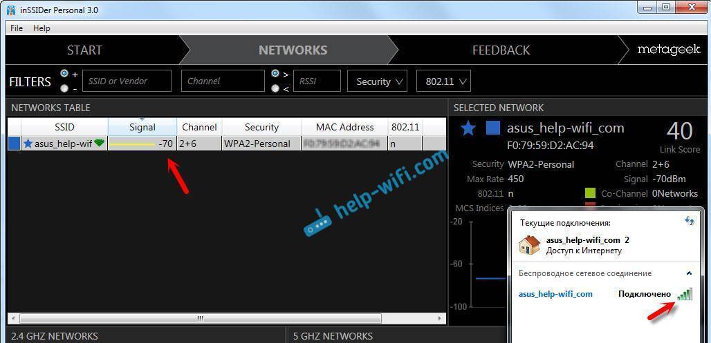This screenshot has width=711, height=343.
Task: Click the blue color square in table row
Action: click(15, 144)
